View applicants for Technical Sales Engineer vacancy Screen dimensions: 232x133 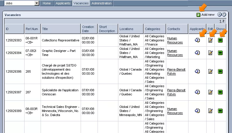(x=197, y=111)
